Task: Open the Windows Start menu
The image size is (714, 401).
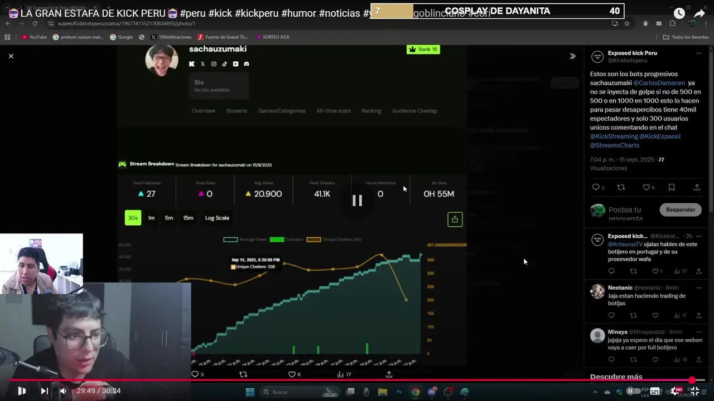Action: coord(250,392)
